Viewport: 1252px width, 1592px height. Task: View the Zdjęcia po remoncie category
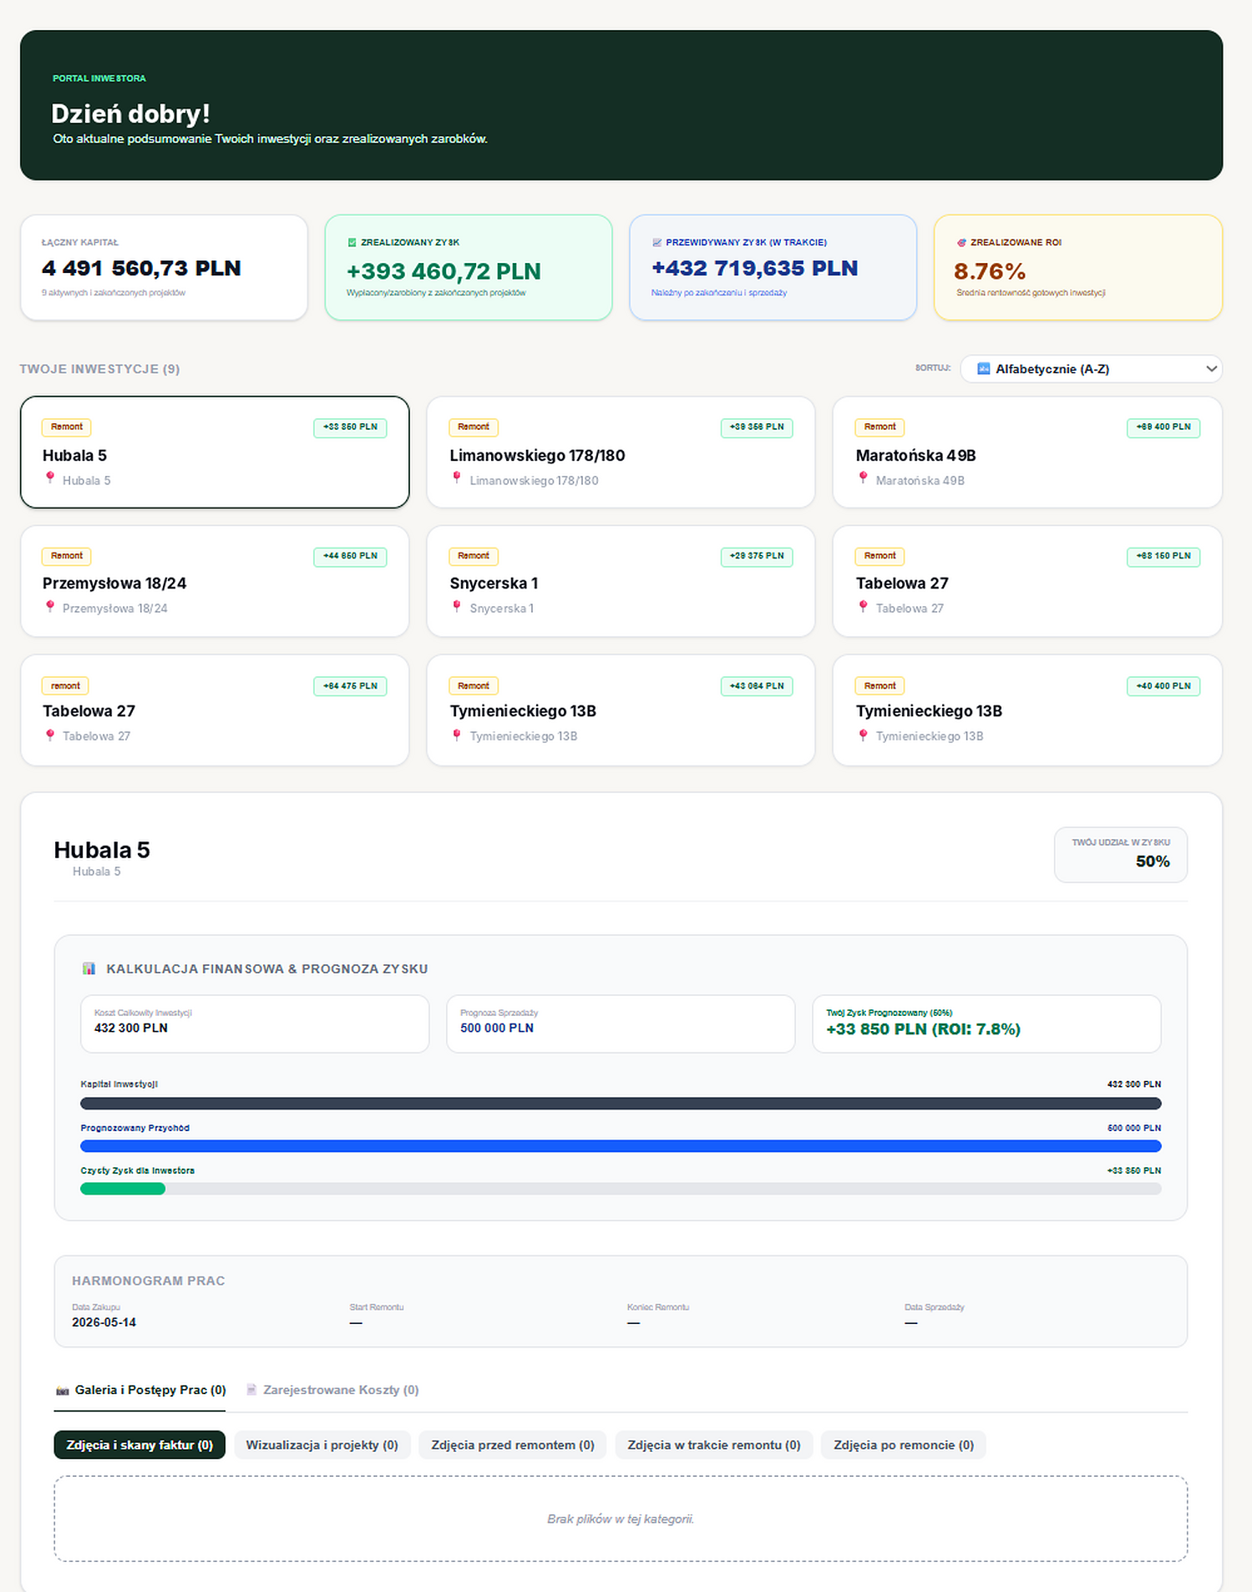click(904, 1445)
